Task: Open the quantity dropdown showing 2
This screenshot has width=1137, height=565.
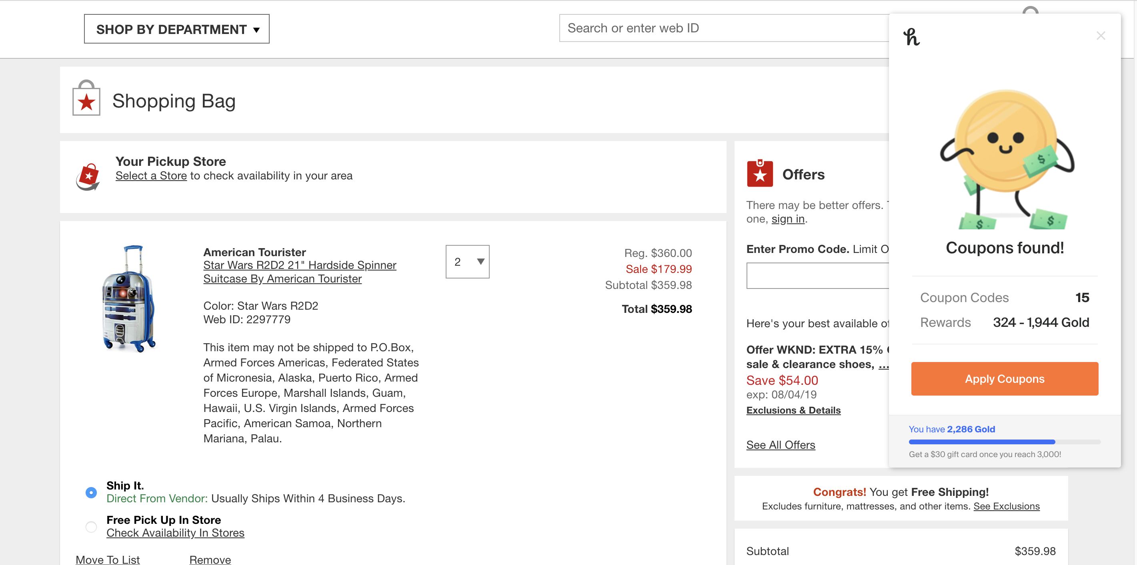Action: pos(467,262)
